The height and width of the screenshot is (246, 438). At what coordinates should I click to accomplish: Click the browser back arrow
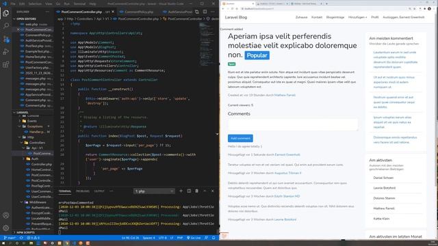223,9
